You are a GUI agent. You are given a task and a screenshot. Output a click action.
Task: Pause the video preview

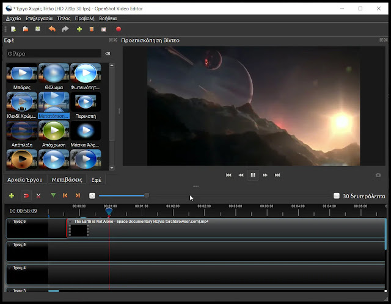pos(253,175)
